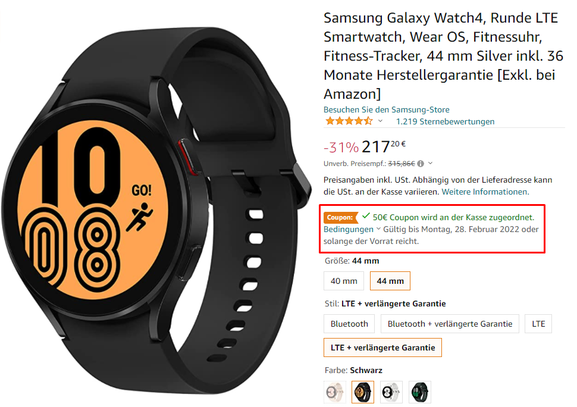Click the star rating icons

(x=349, y=121)
